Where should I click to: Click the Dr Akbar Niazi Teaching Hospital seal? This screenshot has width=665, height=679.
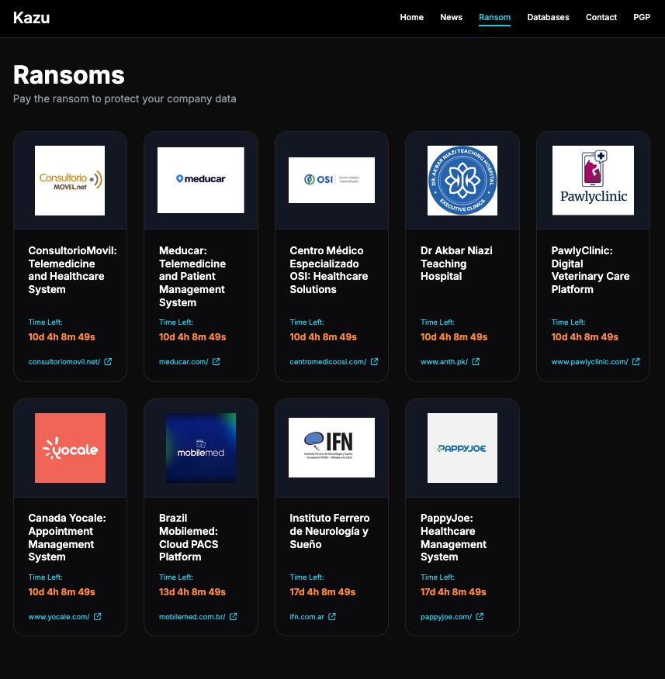462,180
